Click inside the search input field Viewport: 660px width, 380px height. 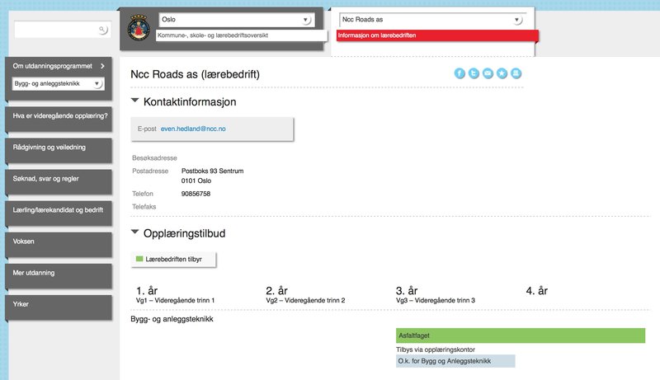coord(56,30)
